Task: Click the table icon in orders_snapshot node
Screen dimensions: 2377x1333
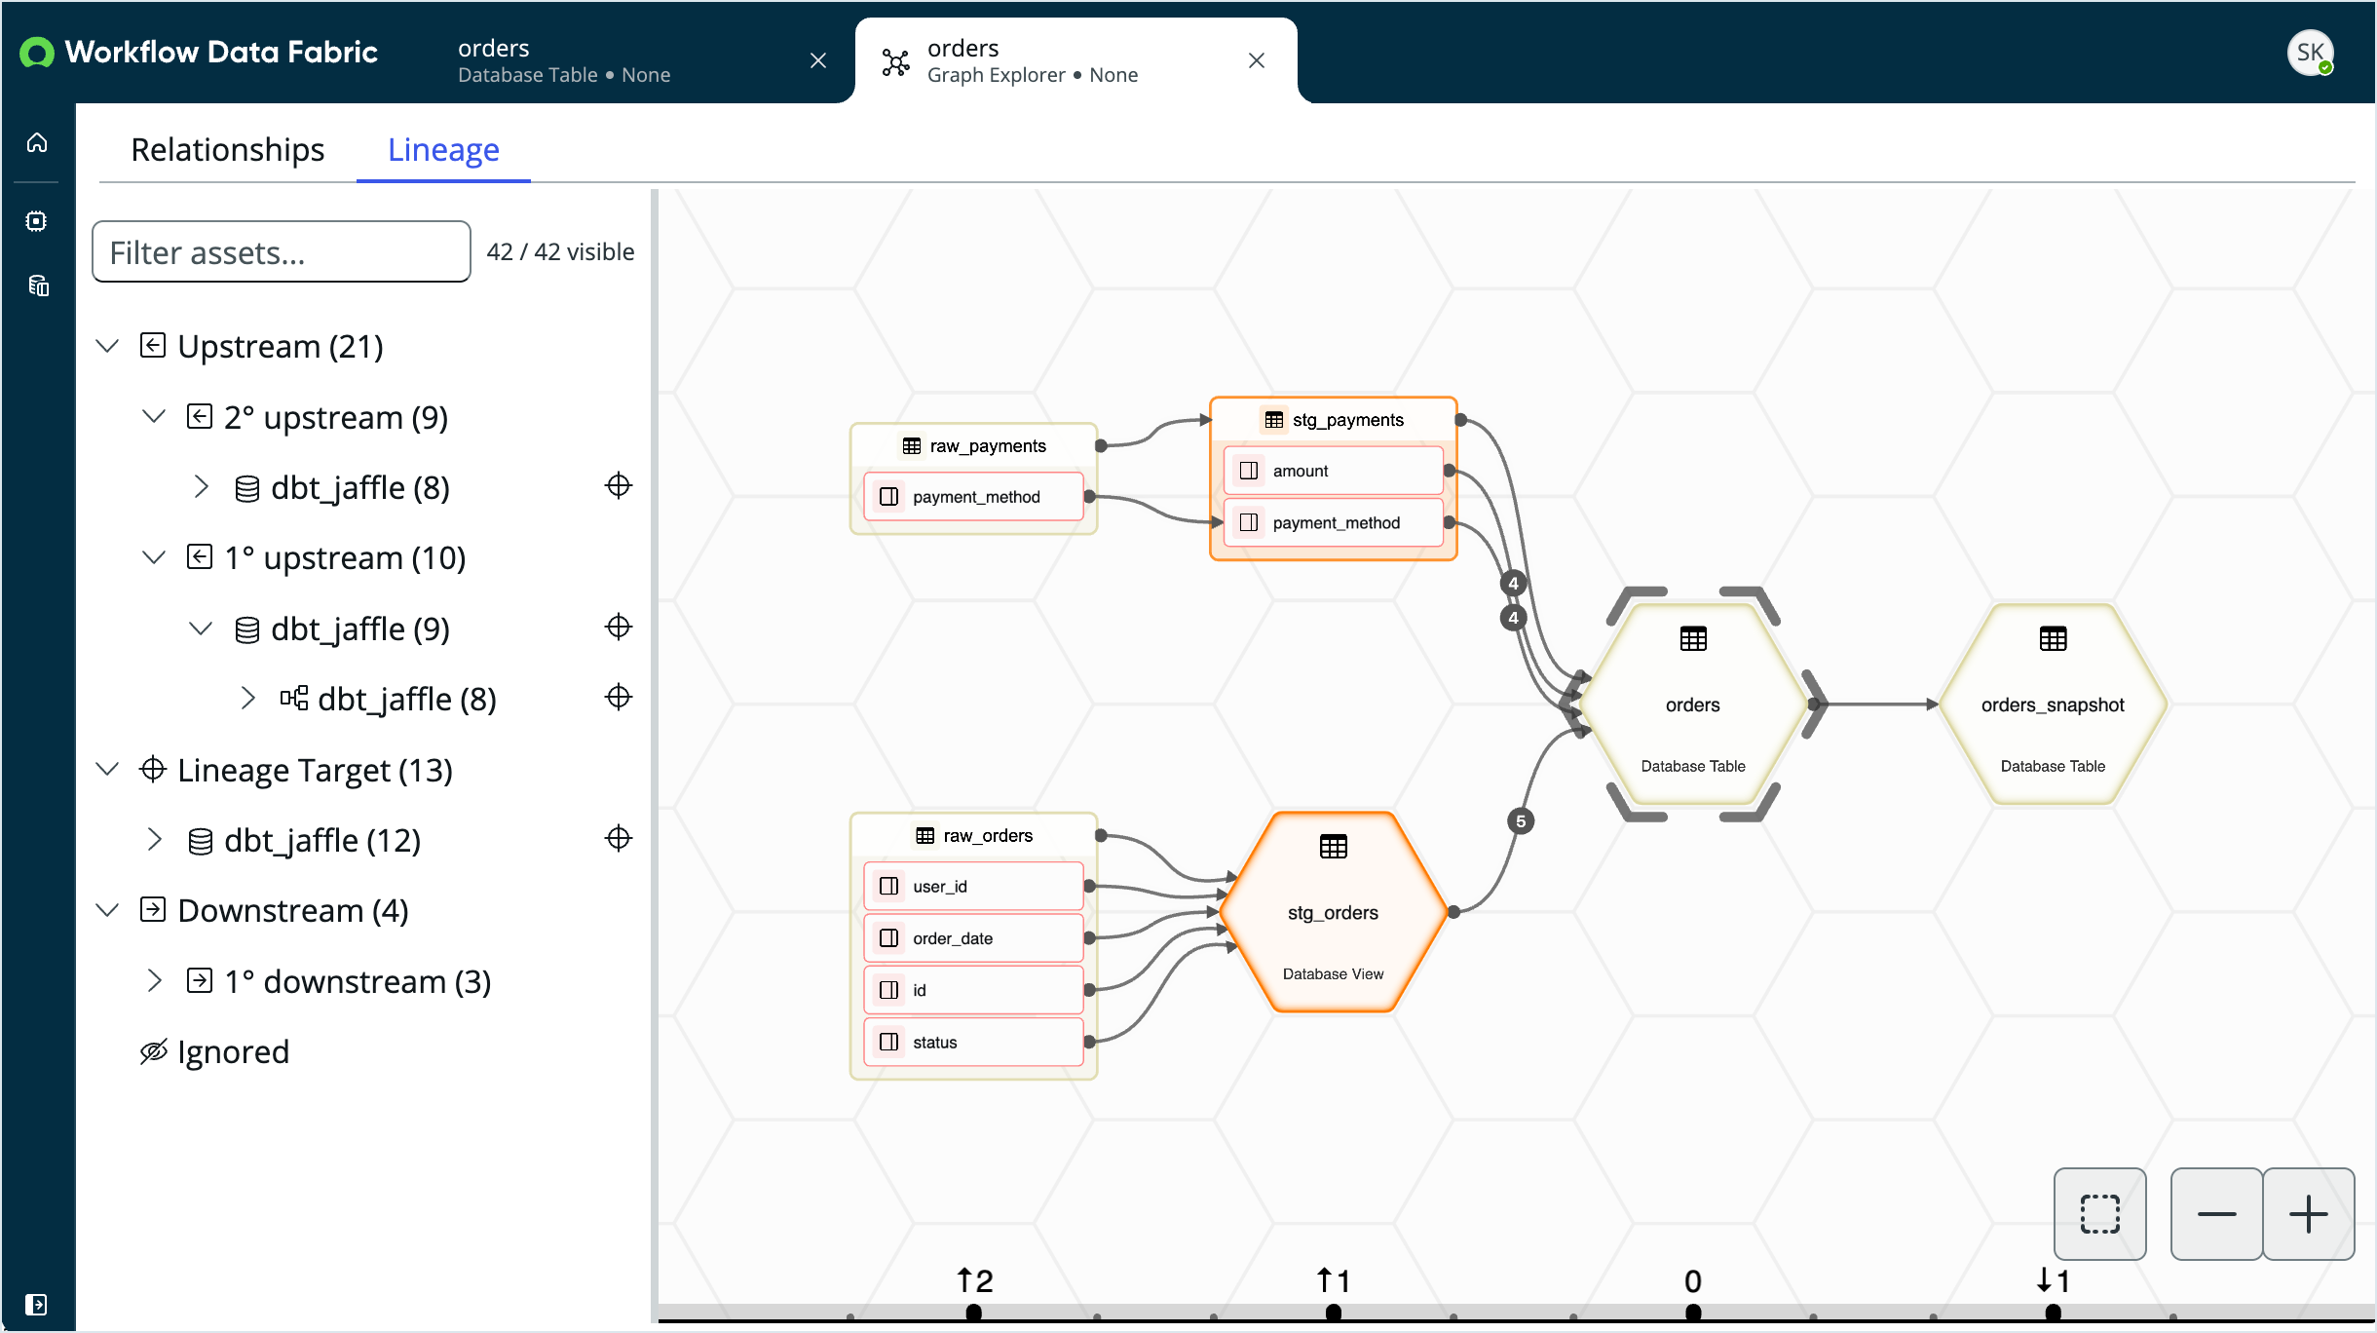Action: click(2053, 639)
